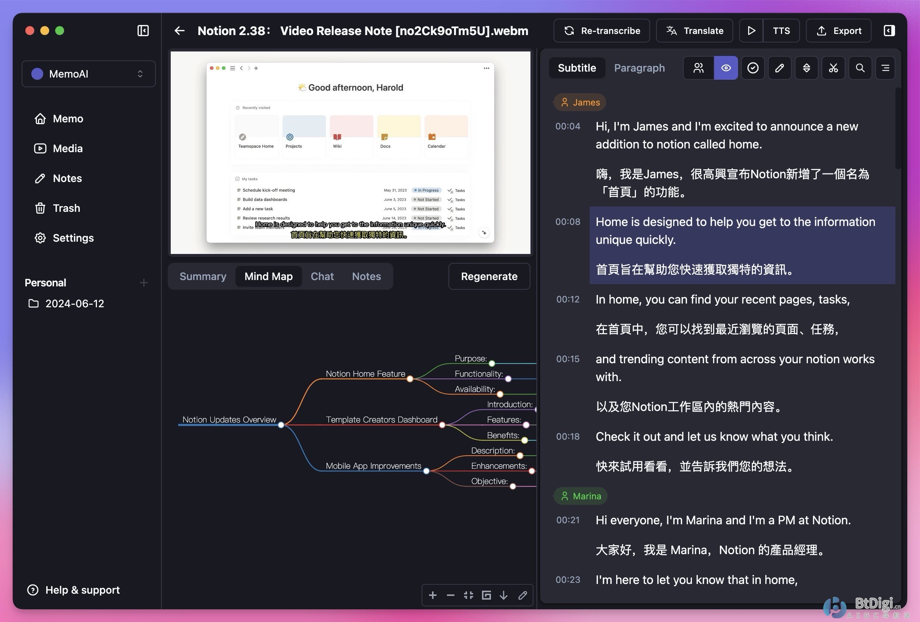
Task: Select the Paragraph view tab
Action: click(x=639, y=68)
